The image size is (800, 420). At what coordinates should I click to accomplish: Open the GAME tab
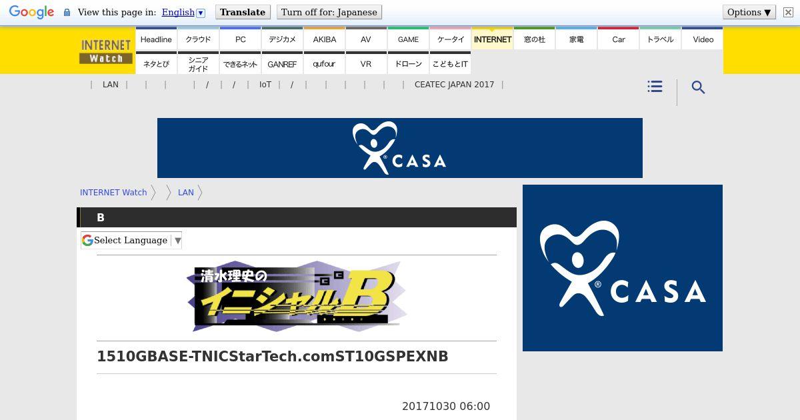[x=408, y=39]
